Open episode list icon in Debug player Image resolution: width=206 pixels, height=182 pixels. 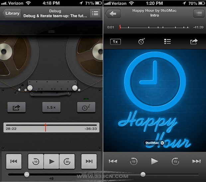(95, 13)
